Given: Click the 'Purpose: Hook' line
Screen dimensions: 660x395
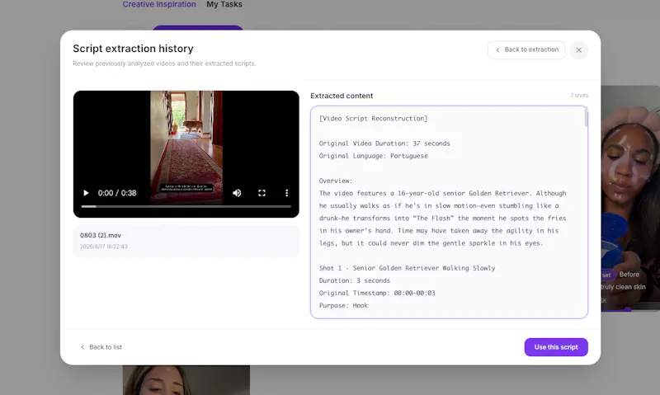Looking at the screenshot, I should (x=343, y=305).
